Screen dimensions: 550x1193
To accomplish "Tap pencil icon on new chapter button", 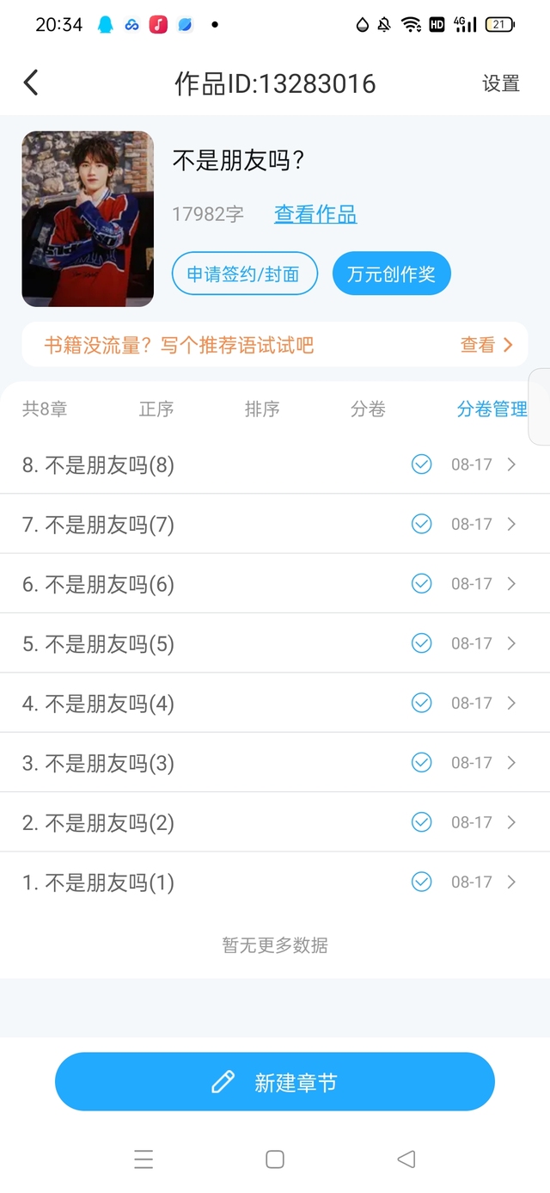I will tap(223, 1082).
